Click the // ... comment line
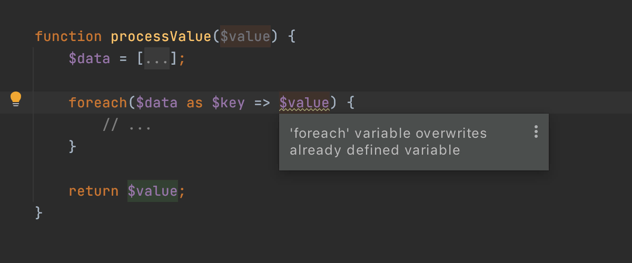632x263 pixels. (x=127, y=126)
